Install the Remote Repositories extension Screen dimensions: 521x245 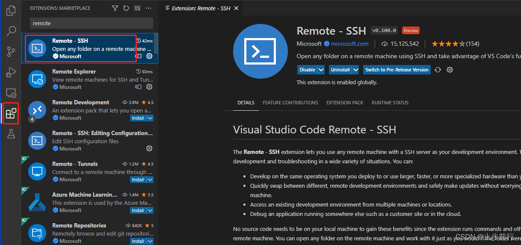tap(138, 241)
